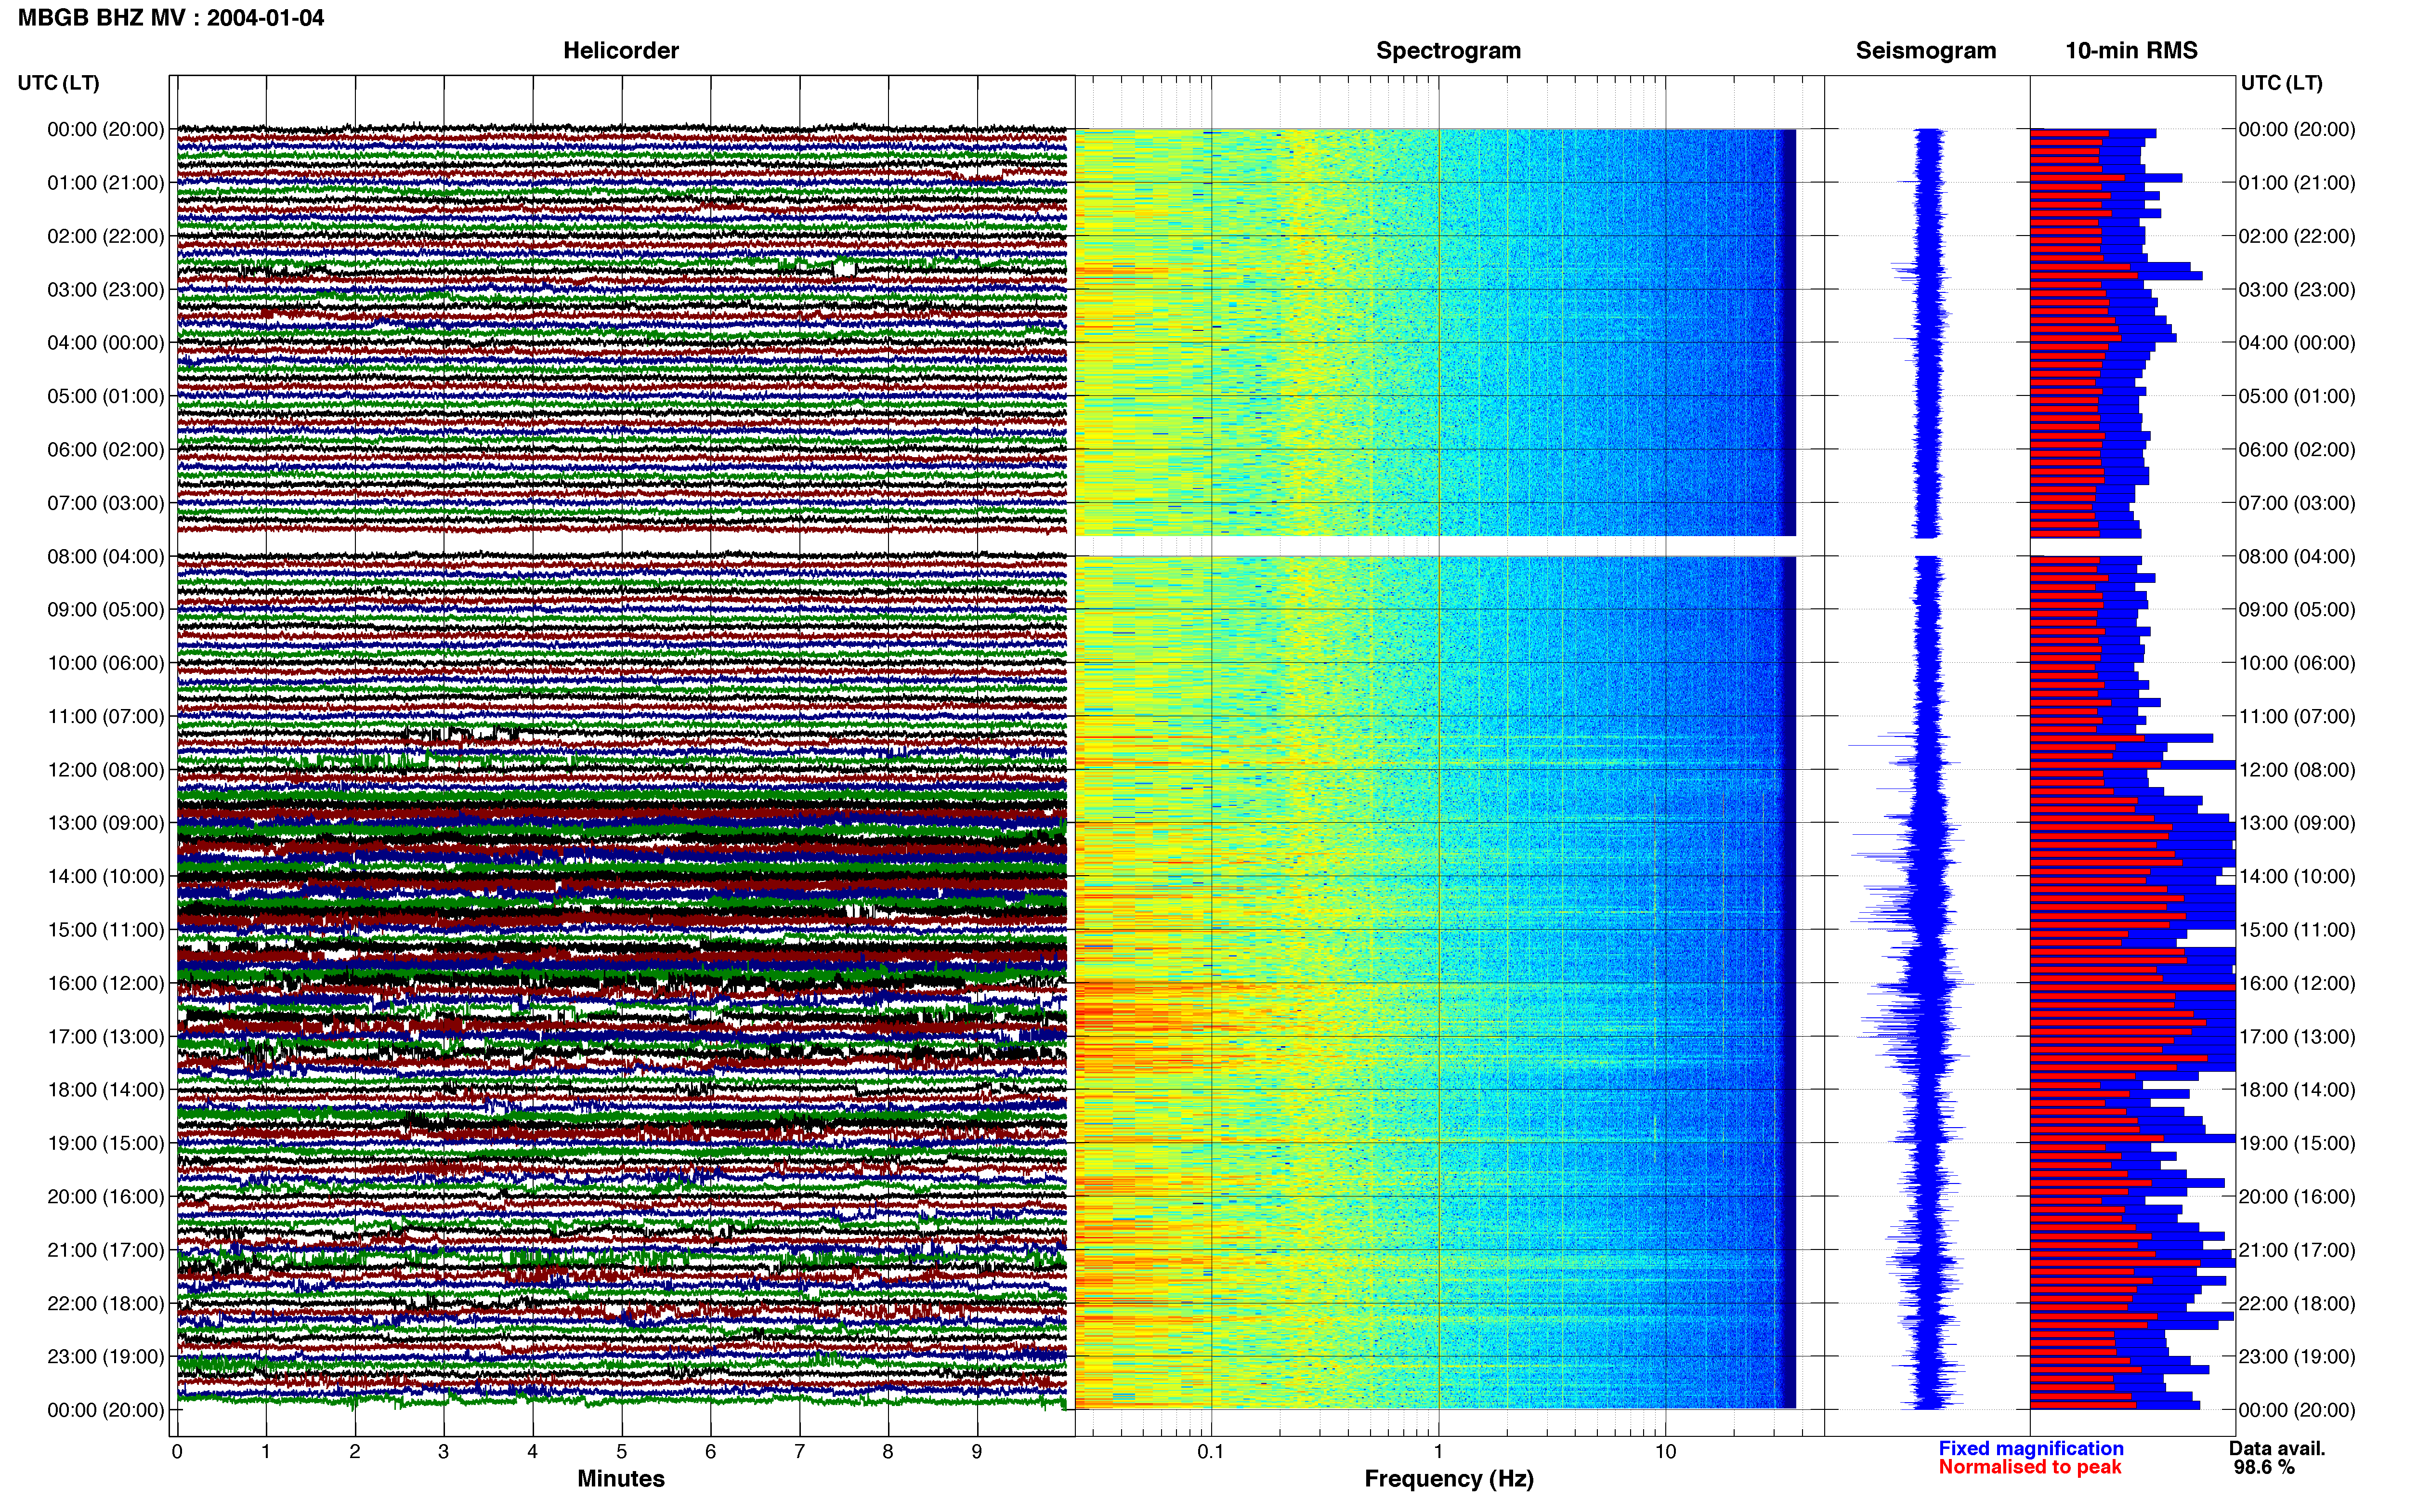Click the '1' frequency tick label
The image size is (2417, 1512).
tap(1438, 1452)
